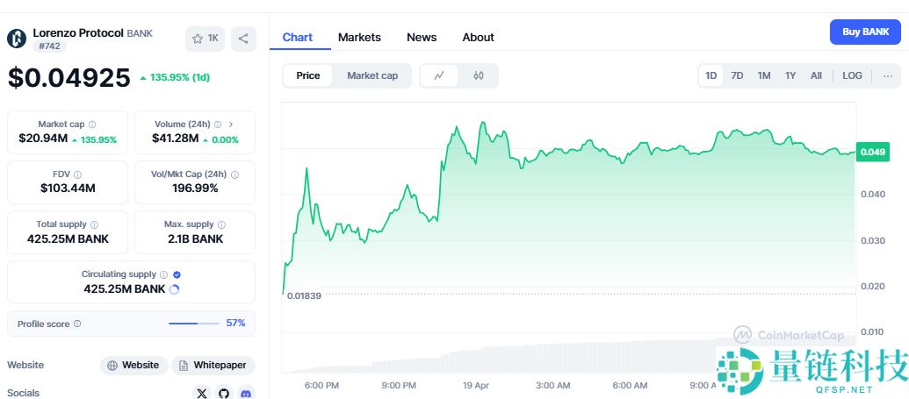Select the Price toggle
This screenshot has width=909, height=399.
tap(308, 76)
